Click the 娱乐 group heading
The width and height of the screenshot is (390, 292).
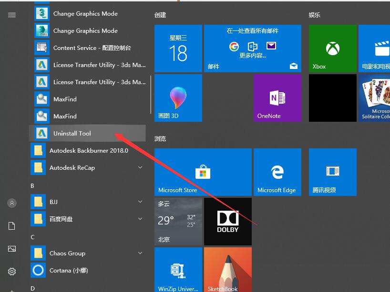[314, 15]
